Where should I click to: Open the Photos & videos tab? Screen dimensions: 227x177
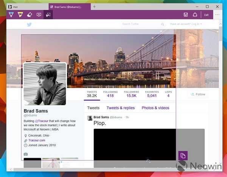click(155, 108)
